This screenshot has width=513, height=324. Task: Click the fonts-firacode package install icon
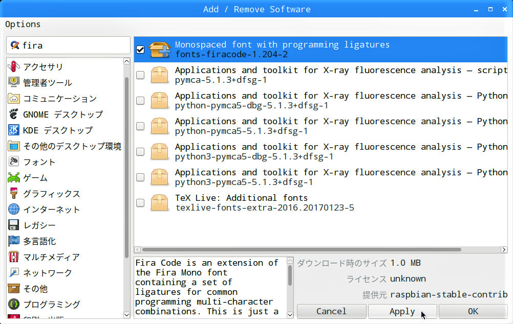click(159, 50)
